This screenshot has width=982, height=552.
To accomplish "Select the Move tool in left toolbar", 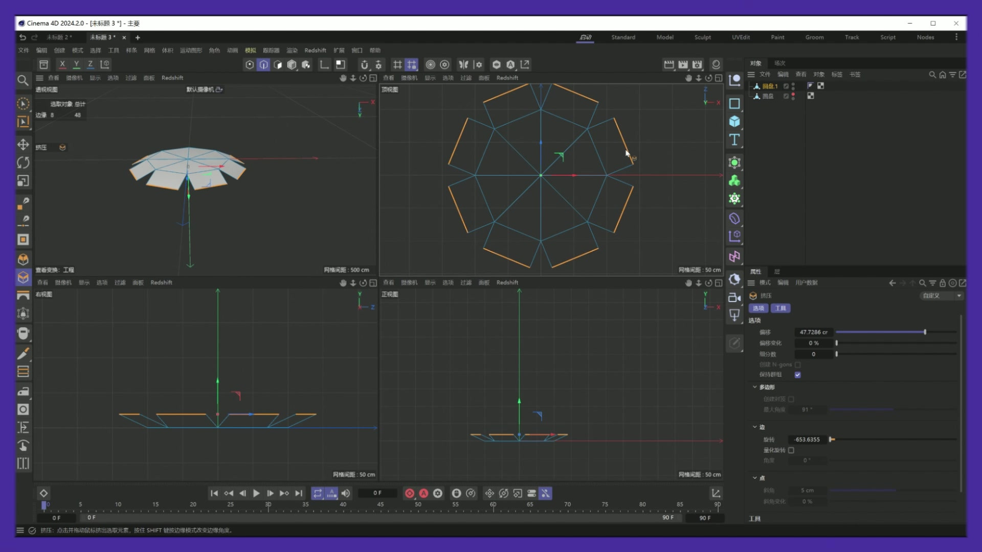I will [x=23, y=145].
